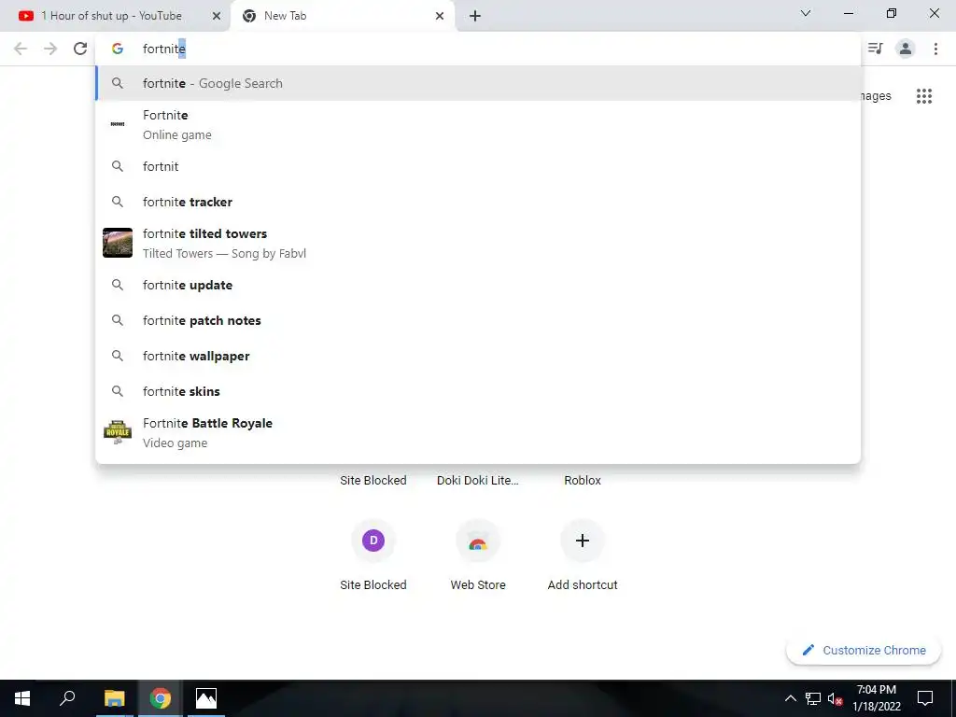This screenshot has height=717, width=956.
Task: Open the Chrome profile avatar
Action: click(x=906, y=49)
